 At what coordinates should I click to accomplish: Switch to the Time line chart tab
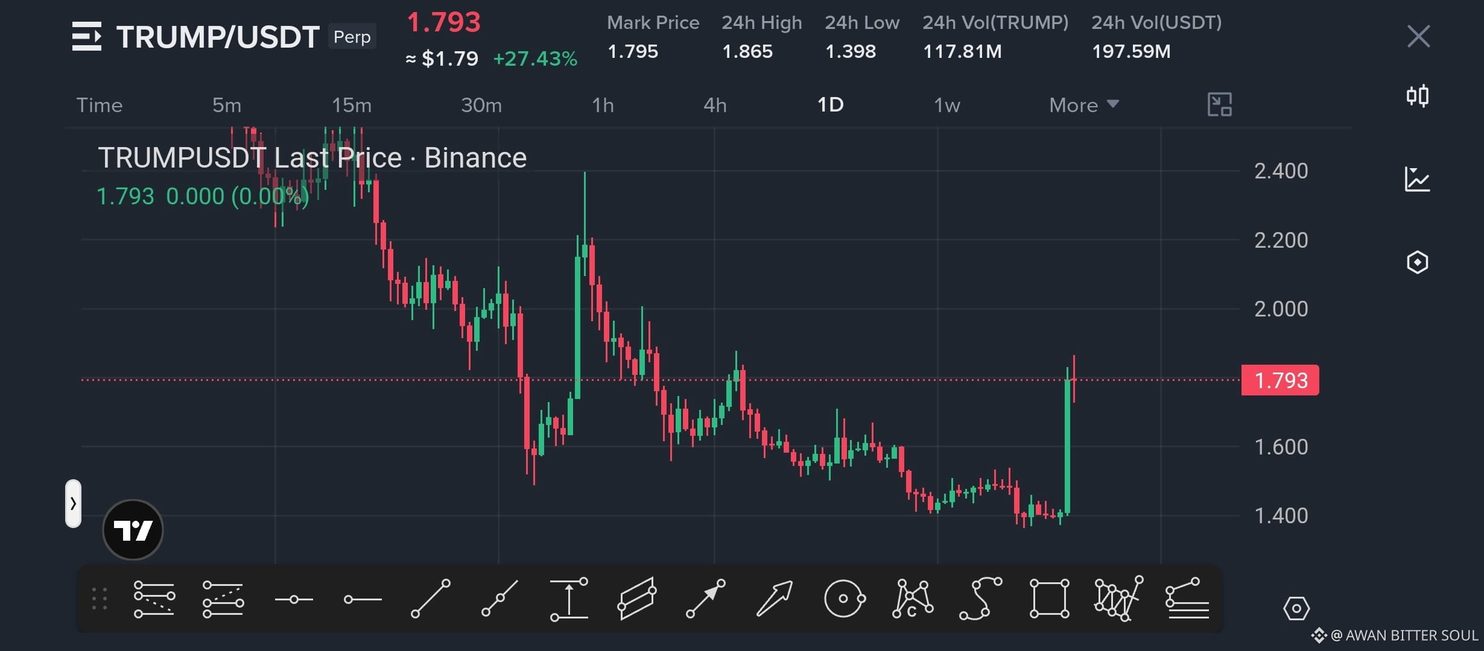pyautogui.click(x=100, y=105)
